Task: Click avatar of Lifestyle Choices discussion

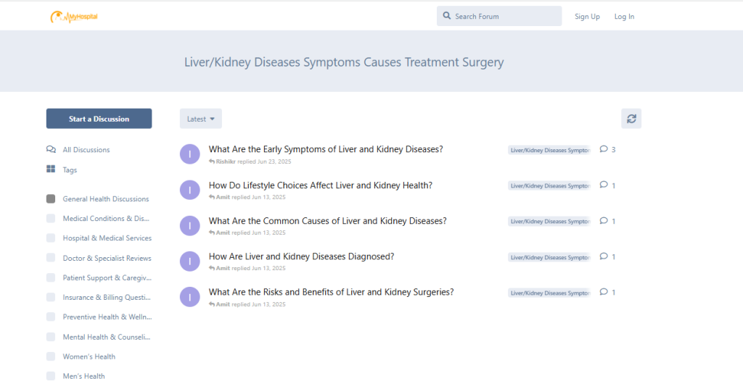Action: (x=189, y=190)
